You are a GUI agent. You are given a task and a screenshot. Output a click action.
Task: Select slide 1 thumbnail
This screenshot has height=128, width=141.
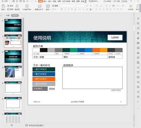[13, 25]
